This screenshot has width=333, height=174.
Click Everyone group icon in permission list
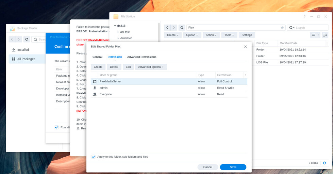[x=95, y=94]
